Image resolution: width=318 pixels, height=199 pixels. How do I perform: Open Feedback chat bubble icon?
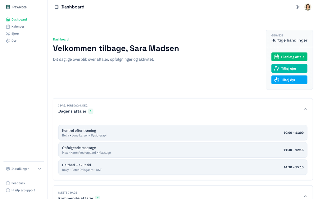8,183
